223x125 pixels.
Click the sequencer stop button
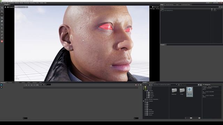[x=34, y=85]
